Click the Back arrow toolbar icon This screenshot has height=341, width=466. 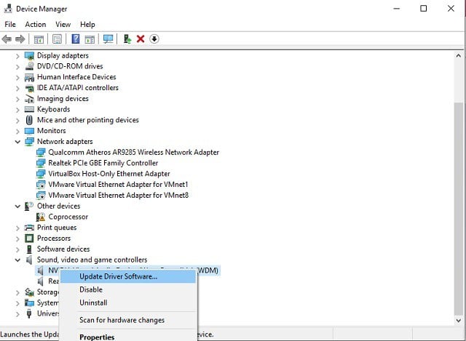[x=7, y=39]
